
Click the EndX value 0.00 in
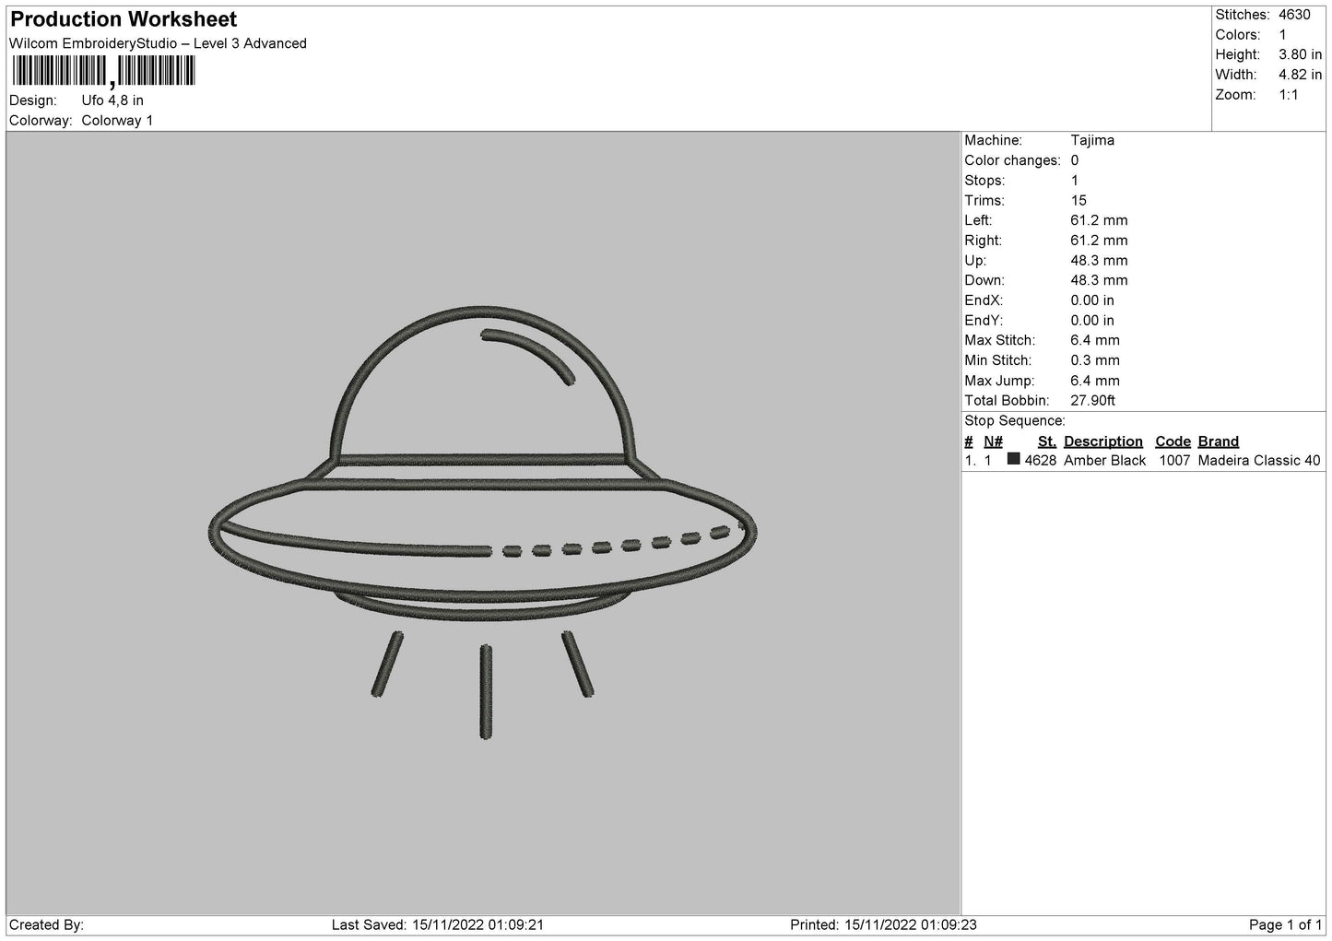click(1092, 300)
